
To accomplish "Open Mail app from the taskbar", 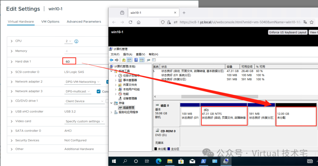I will click(x=192, y=161).
